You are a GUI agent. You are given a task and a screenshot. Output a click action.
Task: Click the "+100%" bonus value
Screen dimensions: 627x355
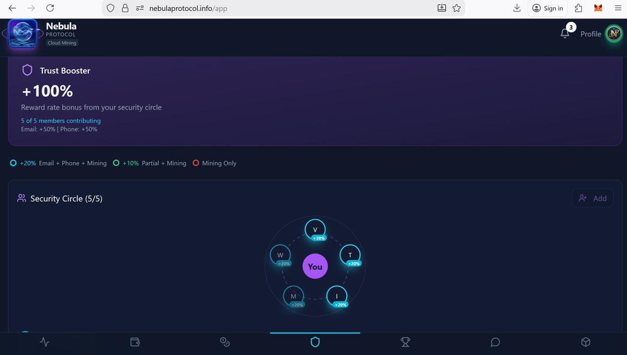click(47, 91)
